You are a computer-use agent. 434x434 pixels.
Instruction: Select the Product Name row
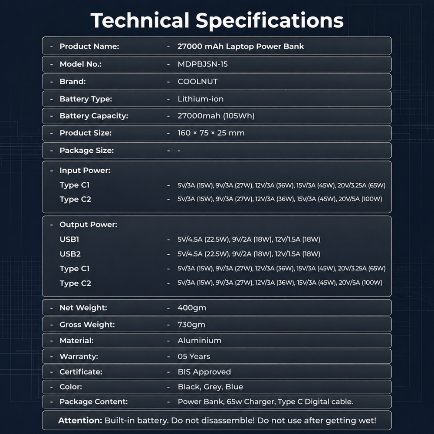pos(217,46)
